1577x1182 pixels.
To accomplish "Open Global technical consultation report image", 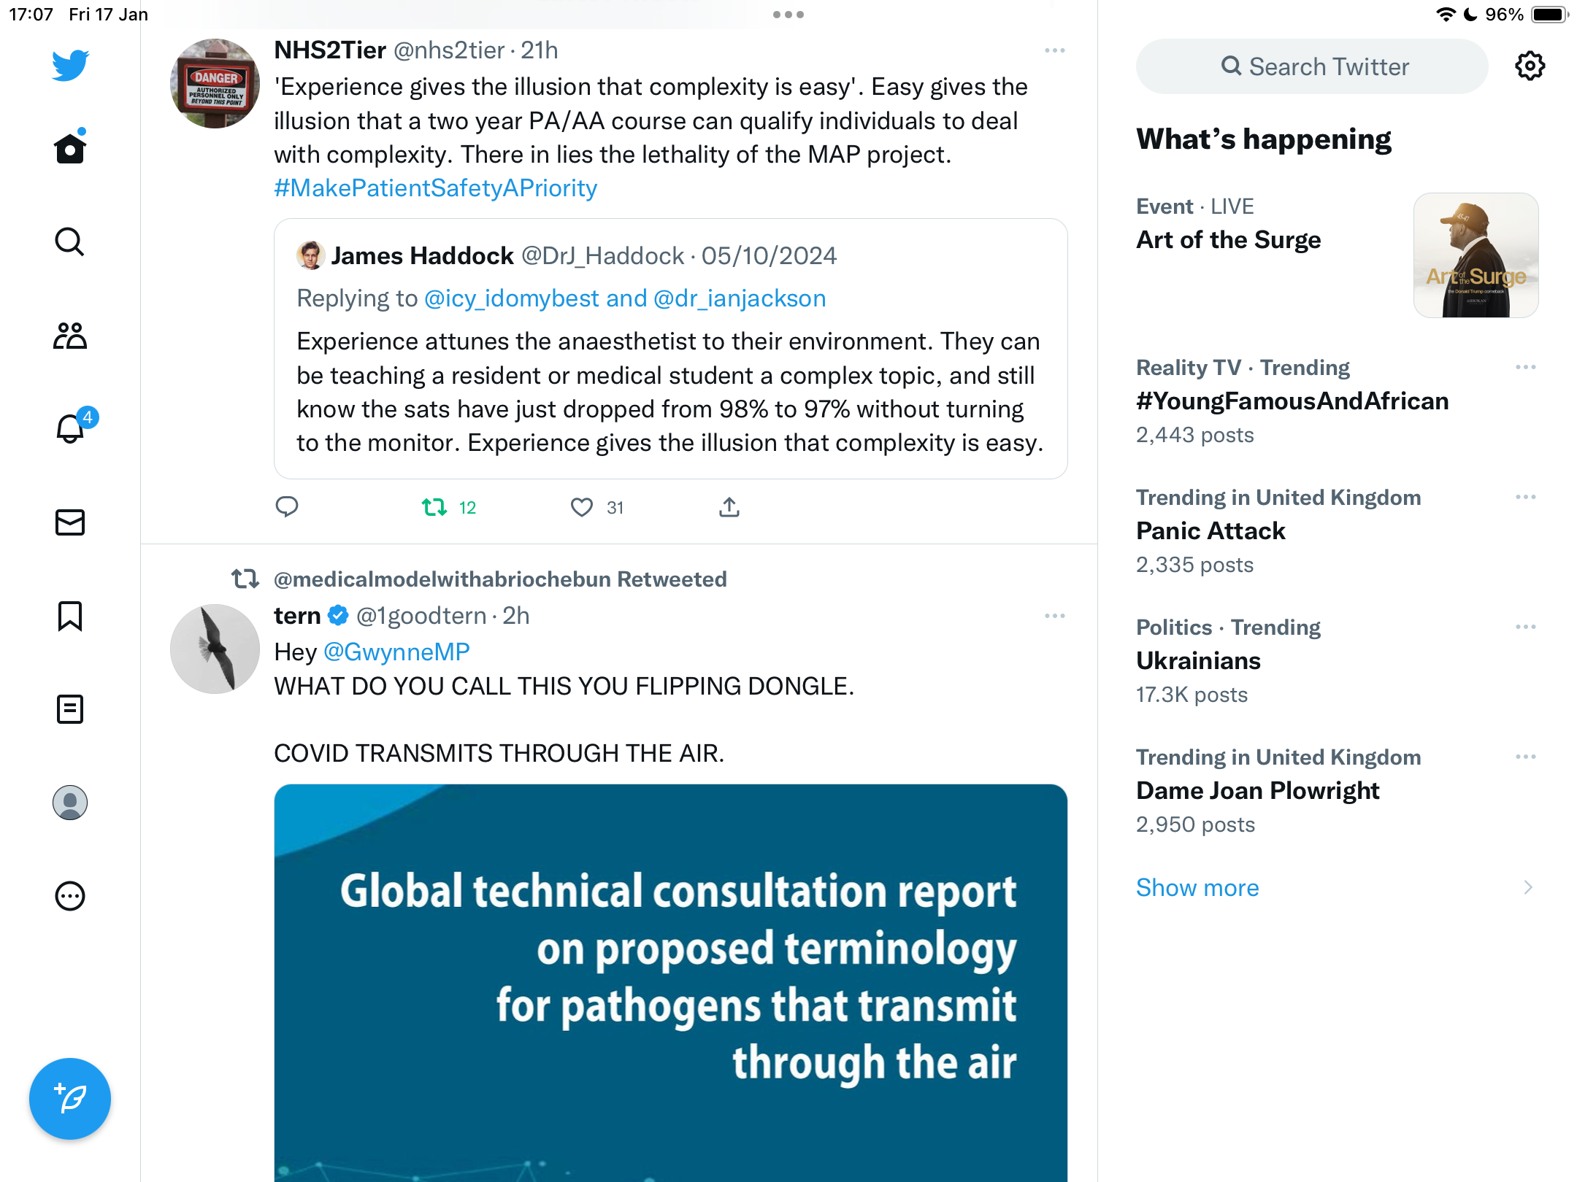I will pos(670,982).
